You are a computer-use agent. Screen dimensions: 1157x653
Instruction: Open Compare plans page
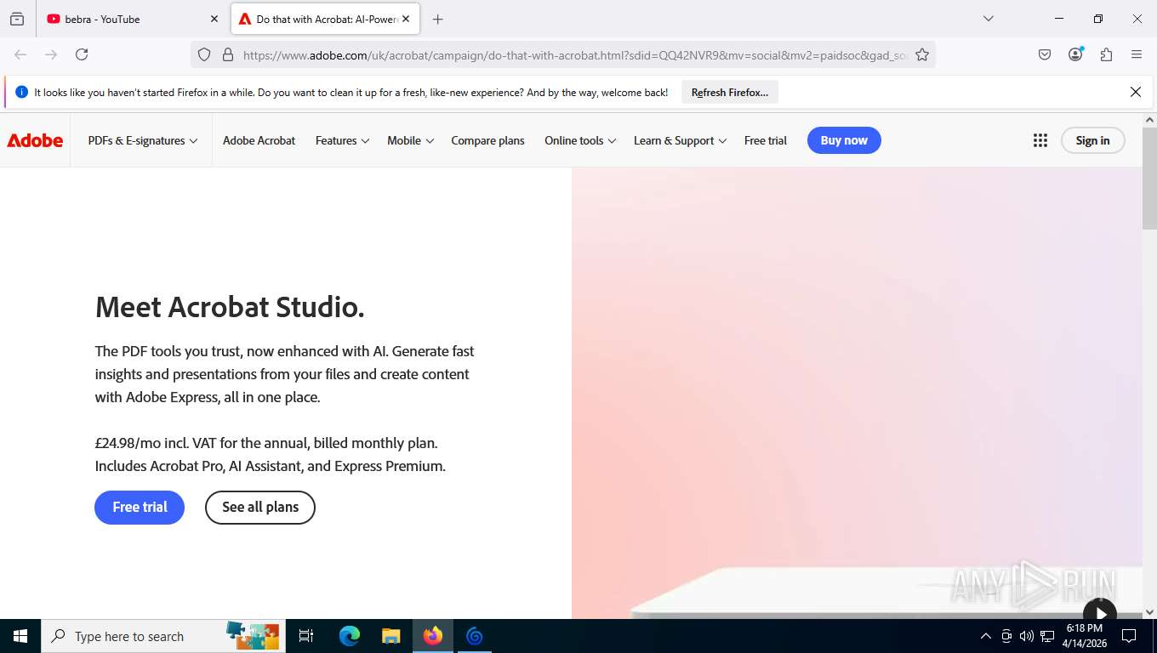coord(487,140)
